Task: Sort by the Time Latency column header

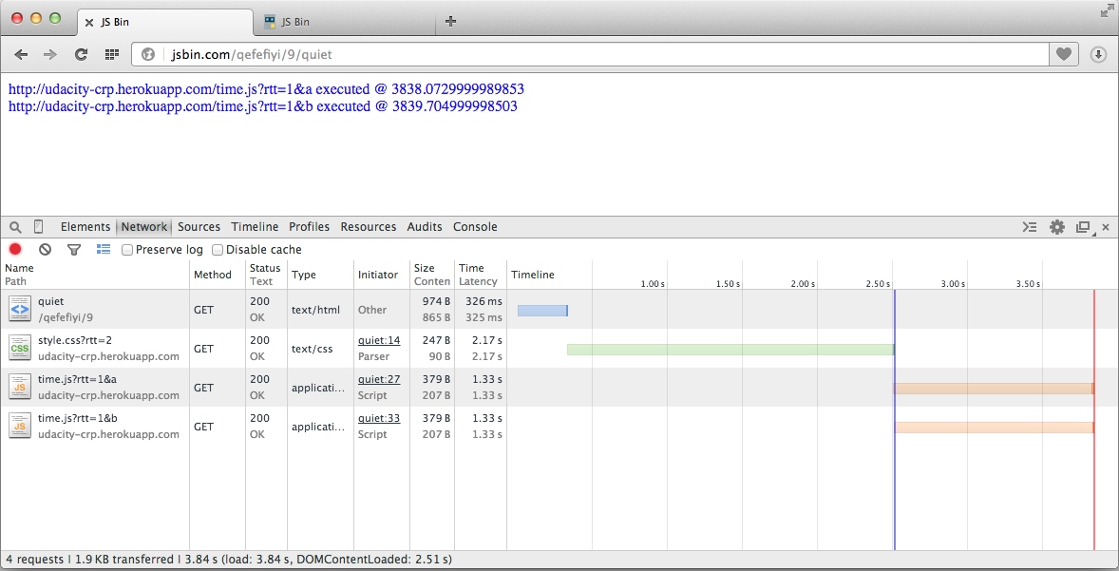Action: [x=481, y=275]
